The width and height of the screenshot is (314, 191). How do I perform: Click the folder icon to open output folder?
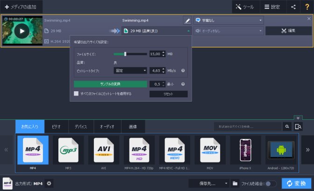(235, 184)
